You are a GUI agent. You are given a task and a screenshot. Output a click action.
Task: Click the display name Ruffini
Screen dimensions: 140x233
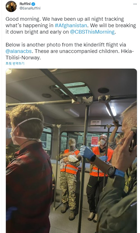pos(25,4)
